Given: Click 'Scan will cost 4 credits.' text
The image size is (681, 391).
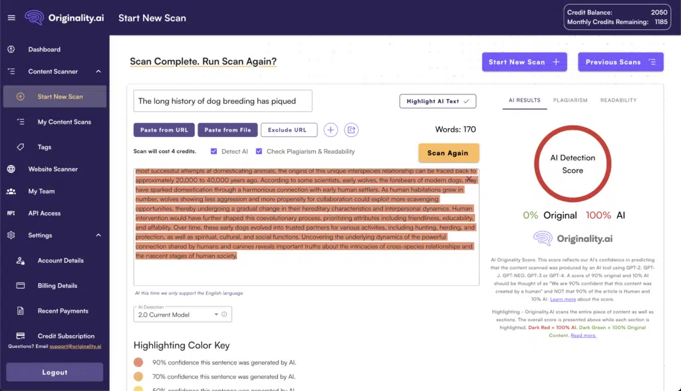Looking at the screenshot, I should click(x=165, y=151).
